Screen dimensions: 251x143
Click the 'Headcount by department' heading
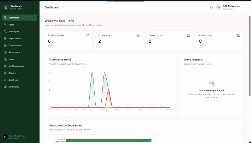pyautogui.click(x=66, y=125)
